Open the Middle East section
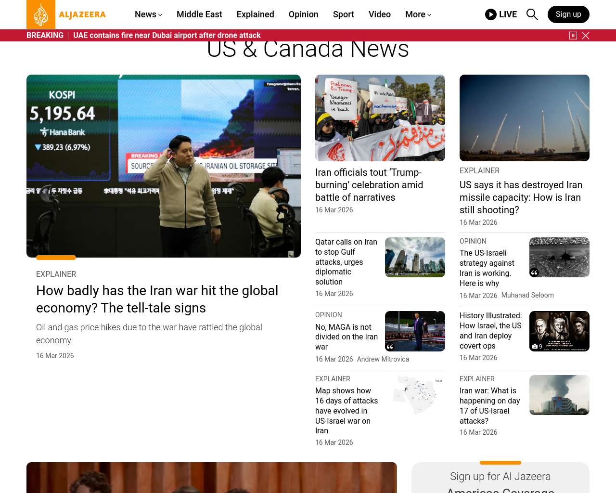Image resolution: width=616 pixels, height=493 pixels. (199, 14)
